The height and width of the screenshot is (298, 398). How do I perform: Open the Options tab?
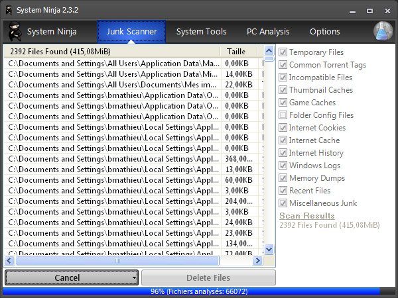click(x=324, y=32)
